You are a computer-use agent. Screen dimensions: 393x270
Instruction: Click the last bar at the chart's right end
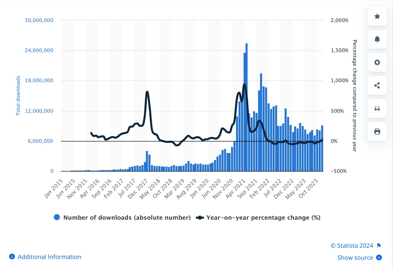pos(322,148)
